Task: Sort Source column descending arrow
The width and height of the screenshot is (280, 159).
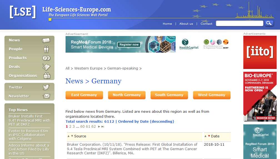Action: coord(72,136)
